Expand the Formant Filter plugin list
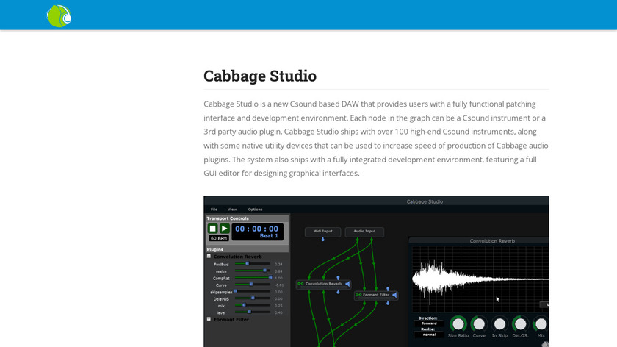The width and height of the screenshot is (617, 347). (209, 319)
